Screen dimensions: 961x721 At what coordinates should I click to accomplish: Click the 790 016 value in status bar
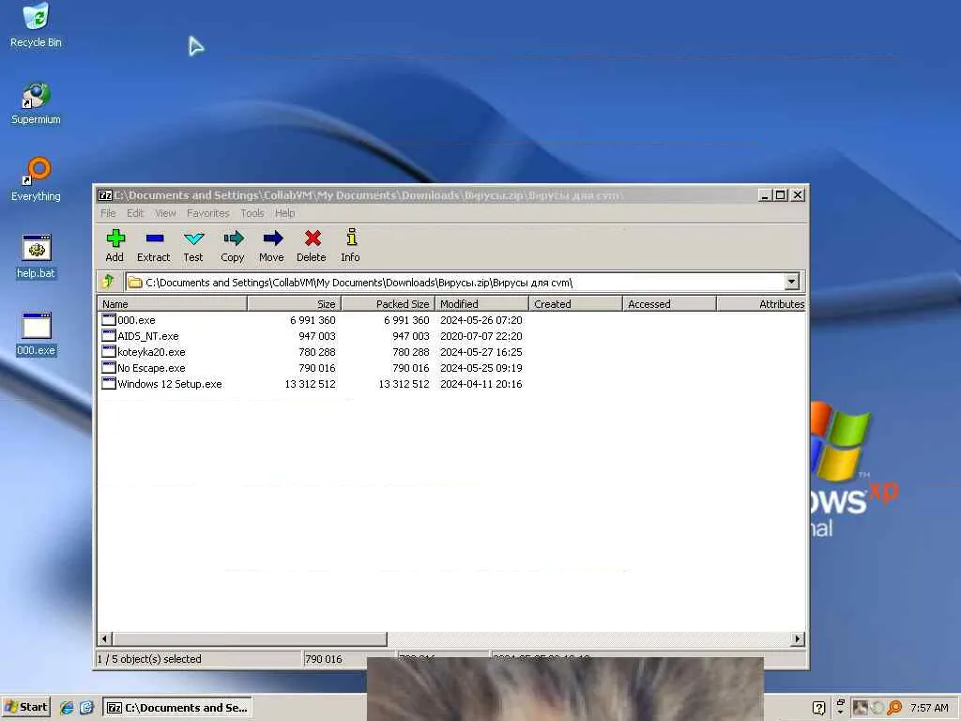click(x=324, y=658)
